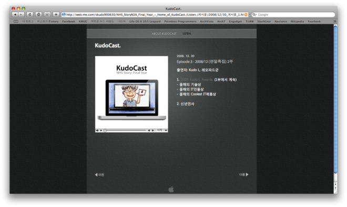Open the Google search magnifier dropdown
The width and height of the screenshot is (347, 207).
[254, 15]
